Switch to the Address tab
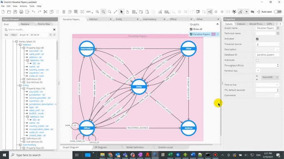Screen dimensions: 284x159 pos(93,19)
